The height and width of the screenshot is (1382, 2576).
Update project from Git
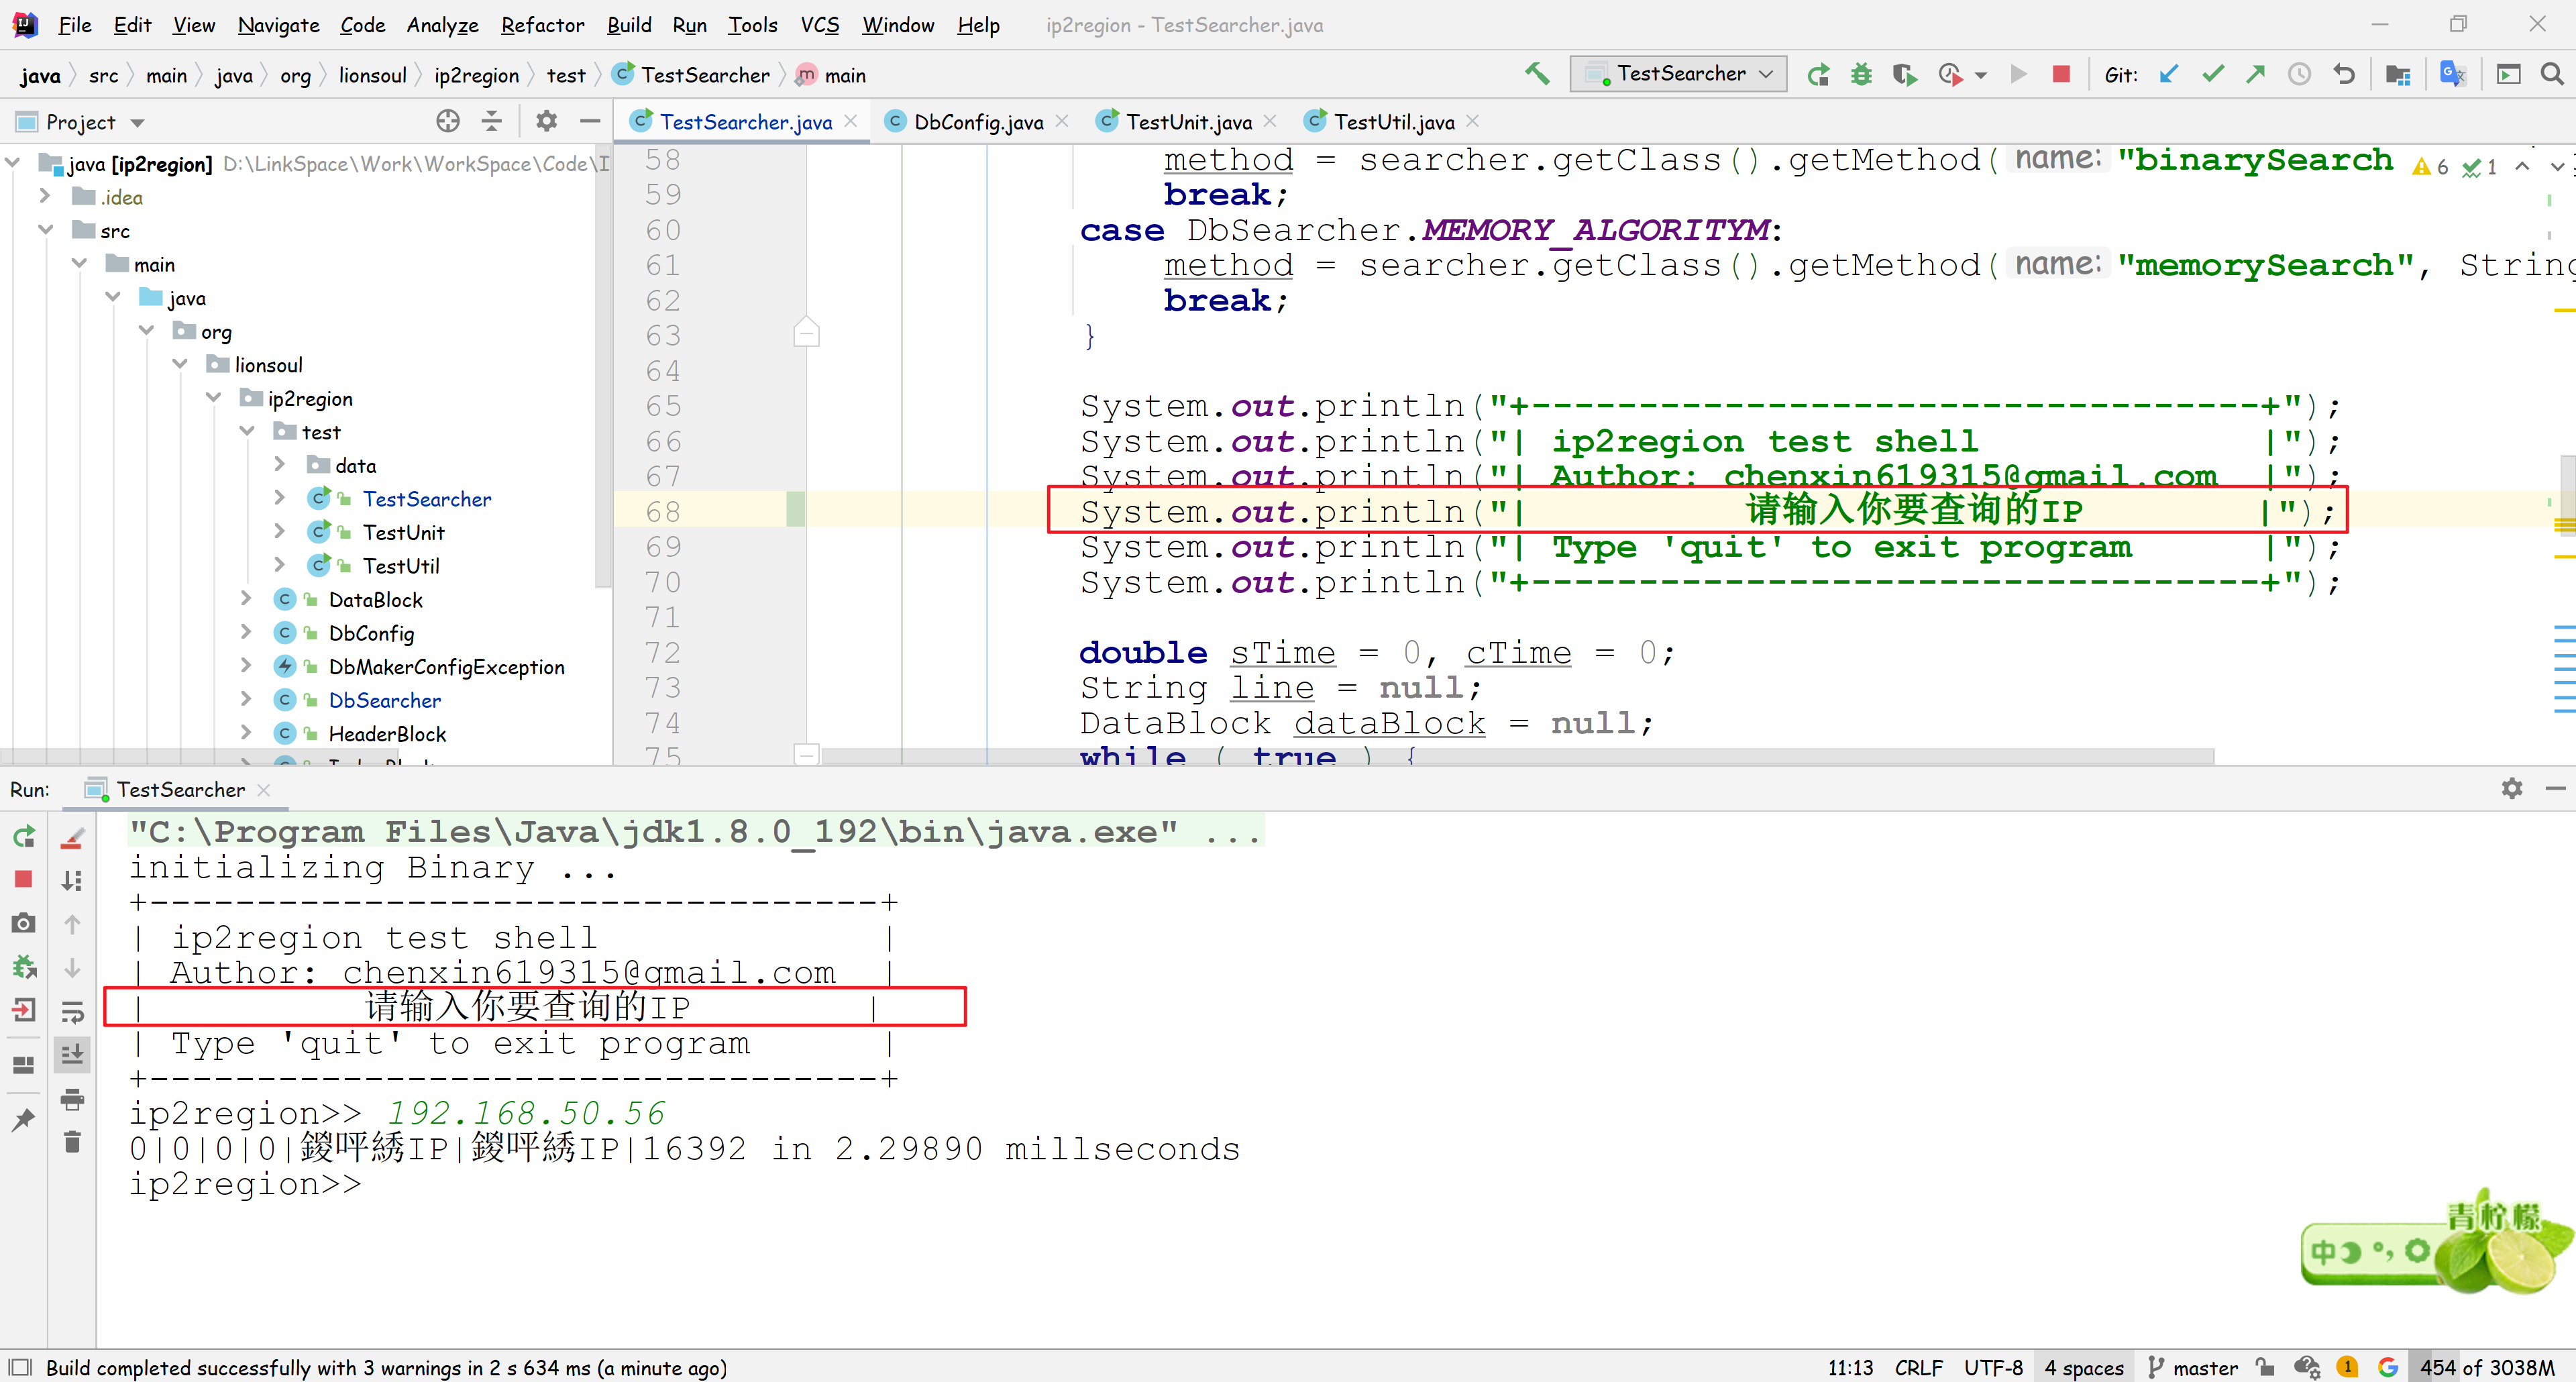click(2169, 74)
